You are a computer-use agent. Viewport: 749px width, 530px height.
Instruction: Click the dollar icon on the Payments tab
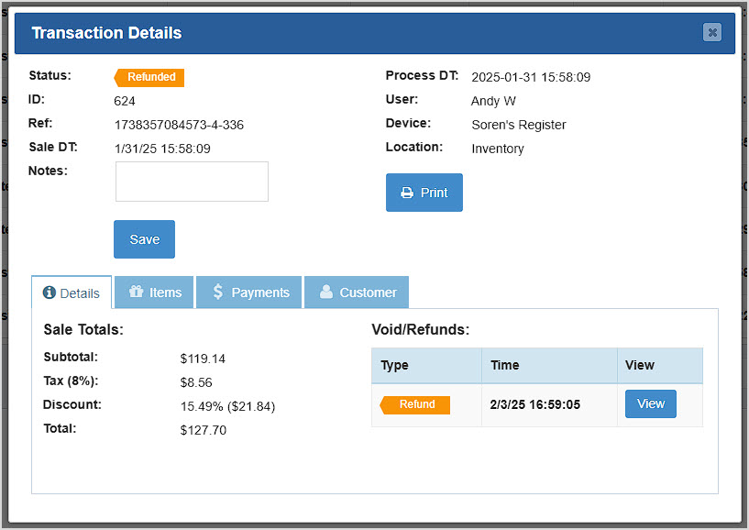click(x=217, y=292)
